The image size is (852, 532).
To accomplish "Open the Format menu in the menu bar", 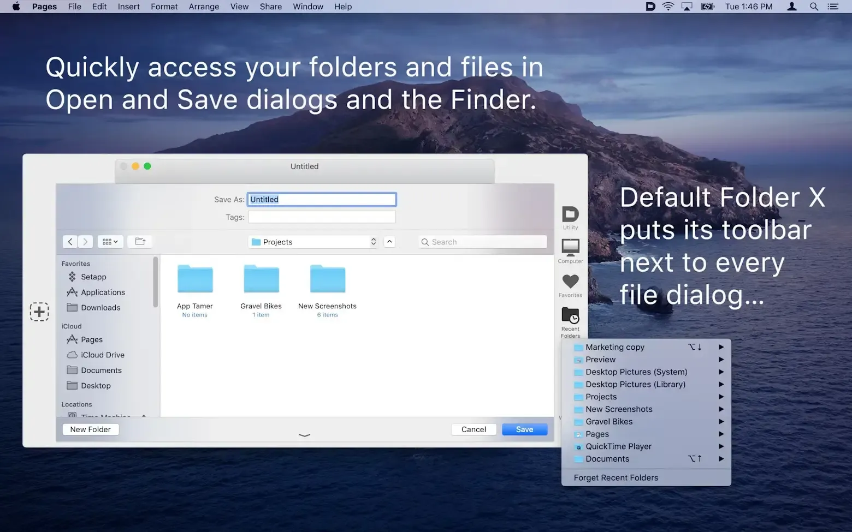I will [x=164, y=7].
